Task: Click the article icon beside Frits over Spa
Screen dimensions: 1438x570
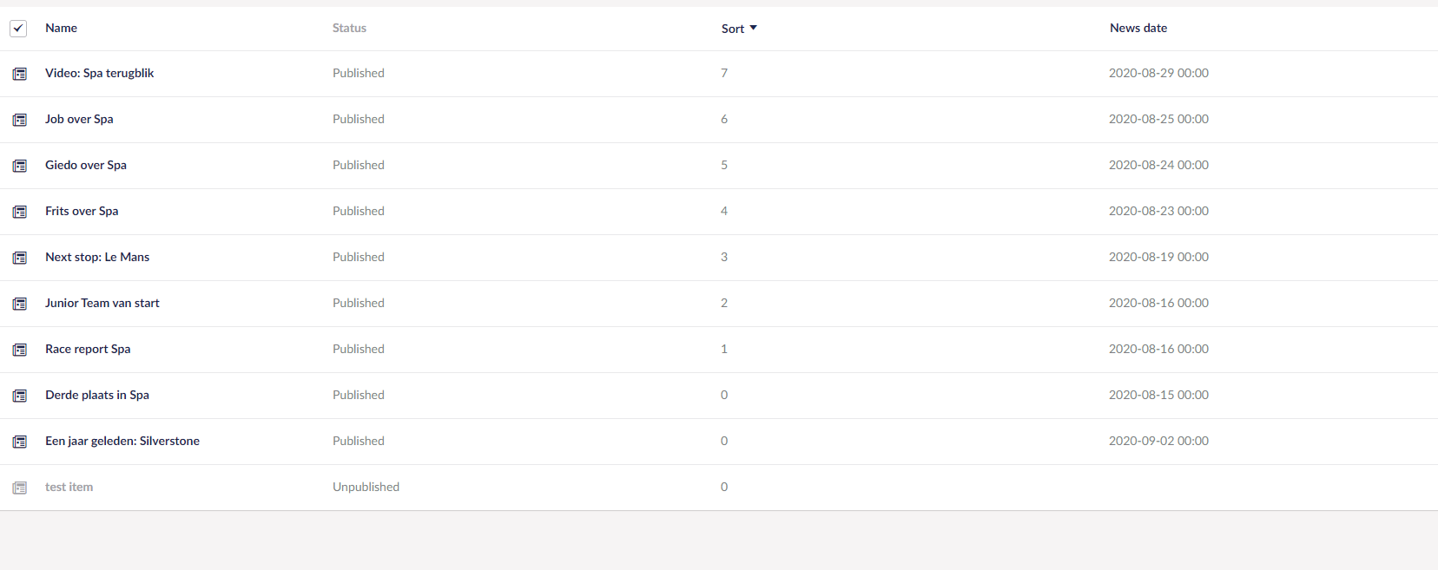Action: 19,212
